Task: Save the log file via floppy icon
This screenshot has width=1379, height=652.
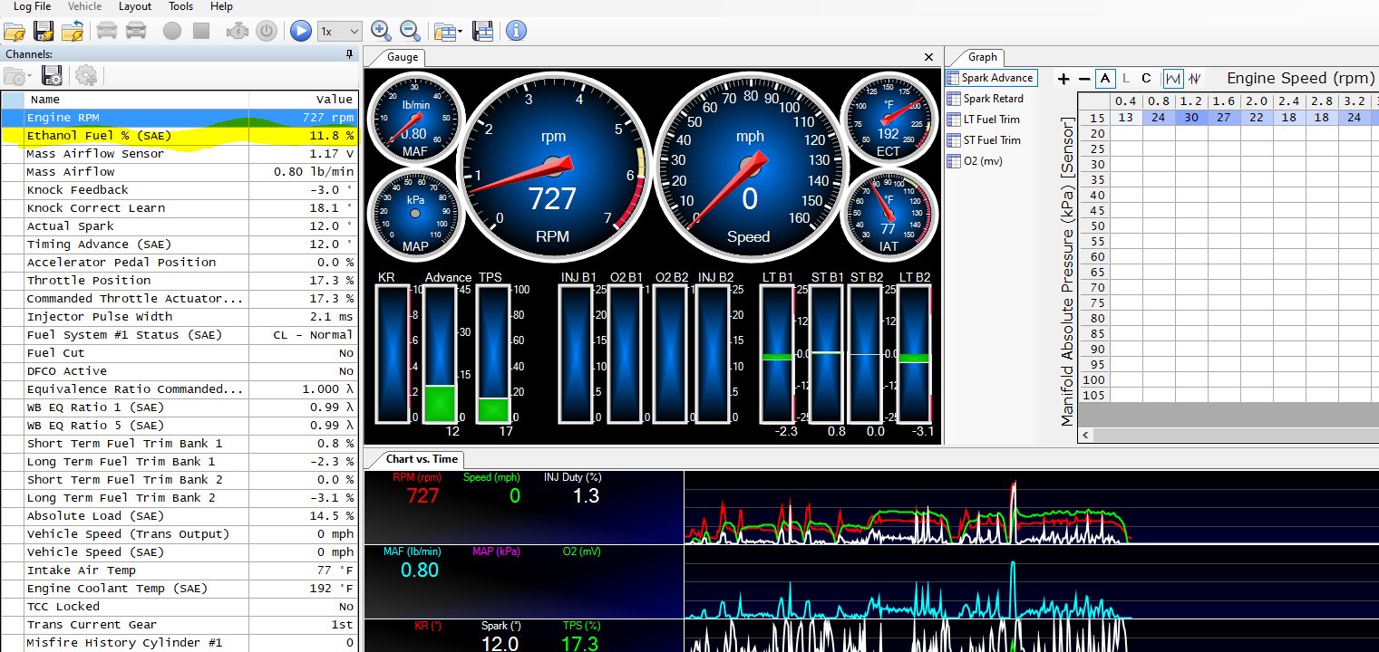Action: (x=44, y=31)
